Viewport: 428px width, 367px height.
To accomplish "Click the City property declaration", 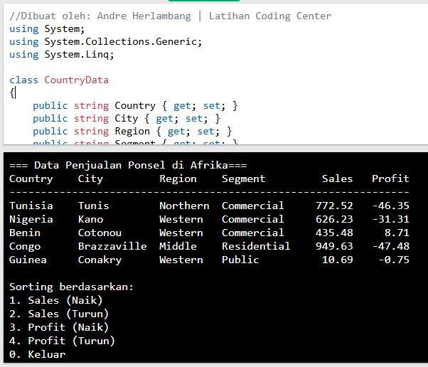I will pos(127,119).
